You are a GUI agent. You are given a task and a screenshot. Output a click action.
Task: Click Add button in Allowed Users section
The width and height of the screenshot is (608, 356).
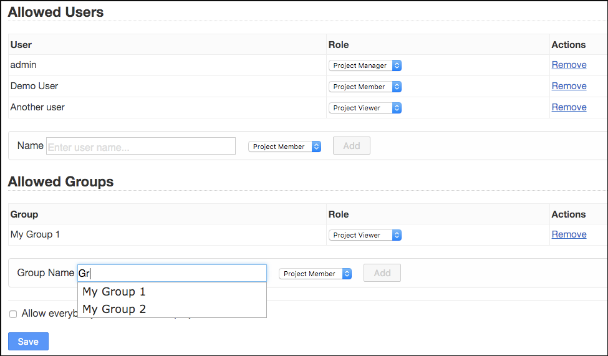coord(352,146)
